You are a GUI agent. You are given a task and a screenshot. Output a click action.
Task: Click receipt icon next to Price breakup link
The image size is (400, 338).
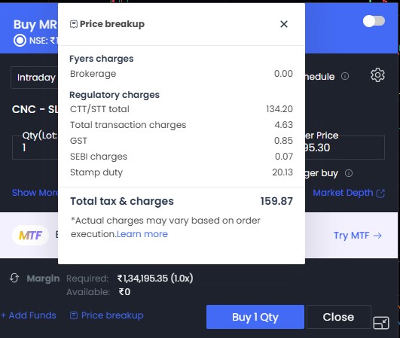(x=74, y=315)
